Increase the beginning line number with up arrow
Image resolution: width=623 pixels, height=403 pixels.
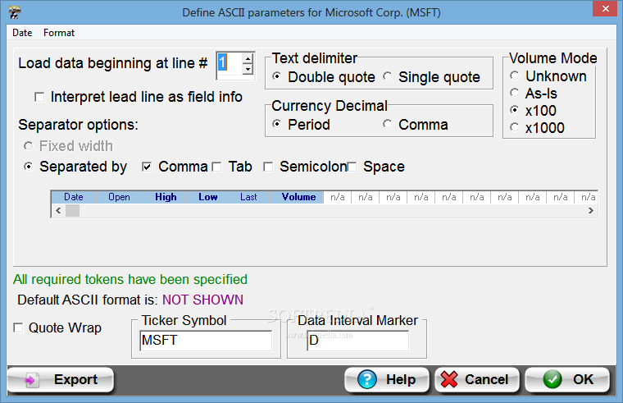click(x=248, y=58)
